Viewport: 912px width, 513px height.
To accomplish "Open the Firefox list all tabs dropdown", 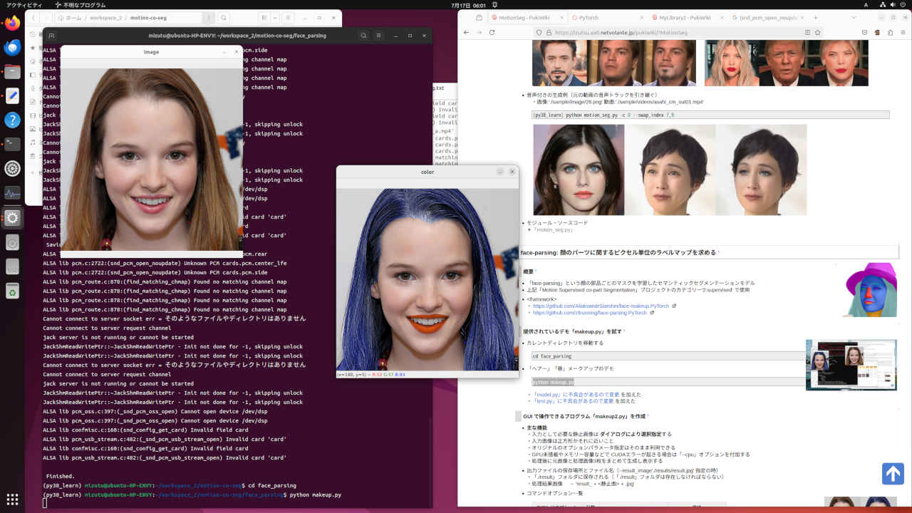I will [855, 16].
